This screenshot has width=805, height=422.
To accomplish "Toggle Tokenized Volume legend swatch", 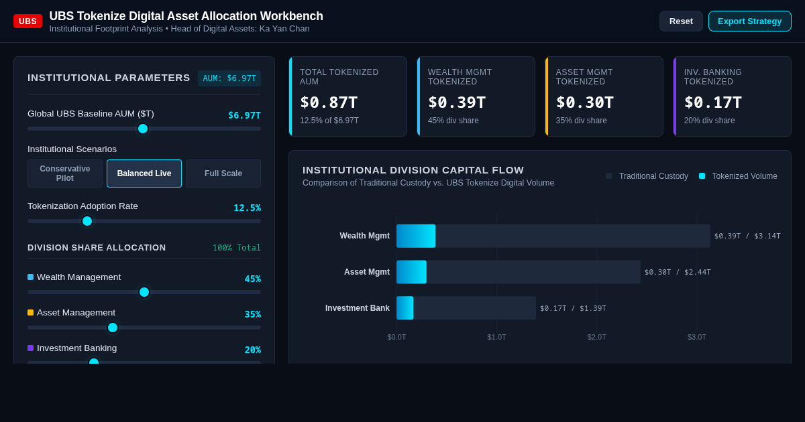I will 702,176.
